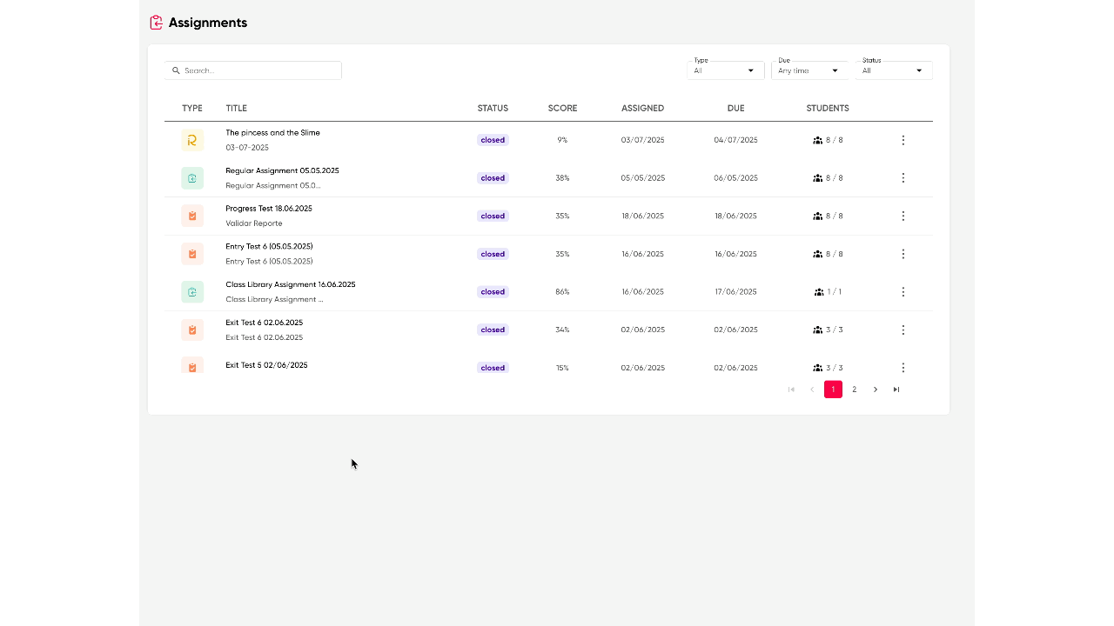Jump to the last page of results
Viewport: 1114px width, 626px height.
[896, 390]
